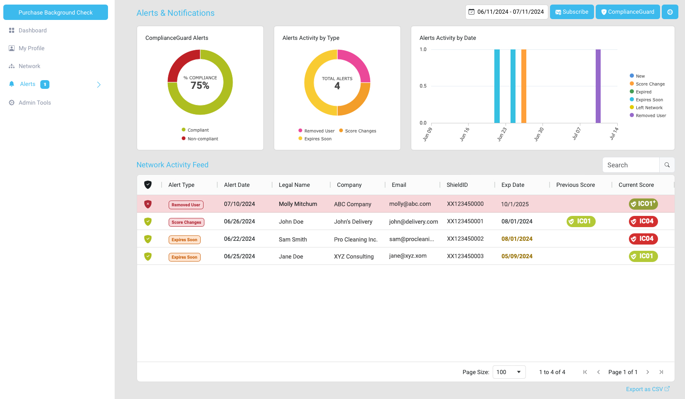Click the search magnifier button
685x399 pixels.
667,165
